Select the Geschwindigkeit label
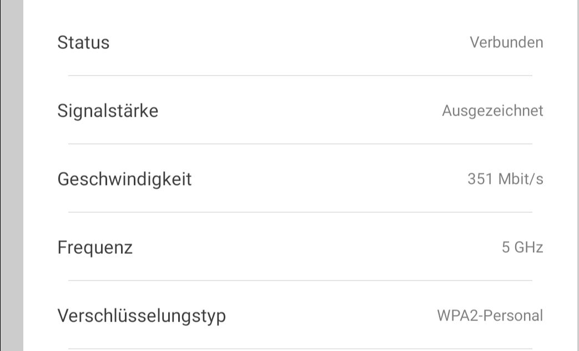 (124, 179)
